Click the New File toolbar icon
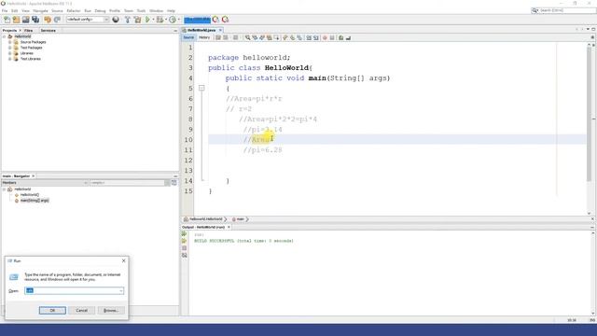This screenshot has height=336, width=597. coord(7,20)
